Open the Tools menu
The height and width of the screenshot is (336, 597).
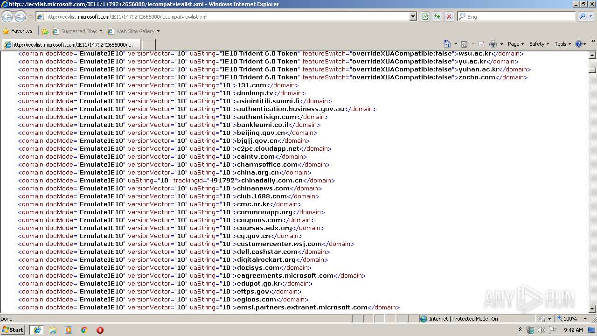[x=563, y=44]
